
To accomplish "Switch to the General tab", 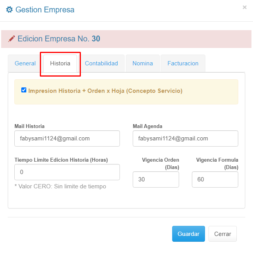I will pyautogui.click(x=25, y=63).
